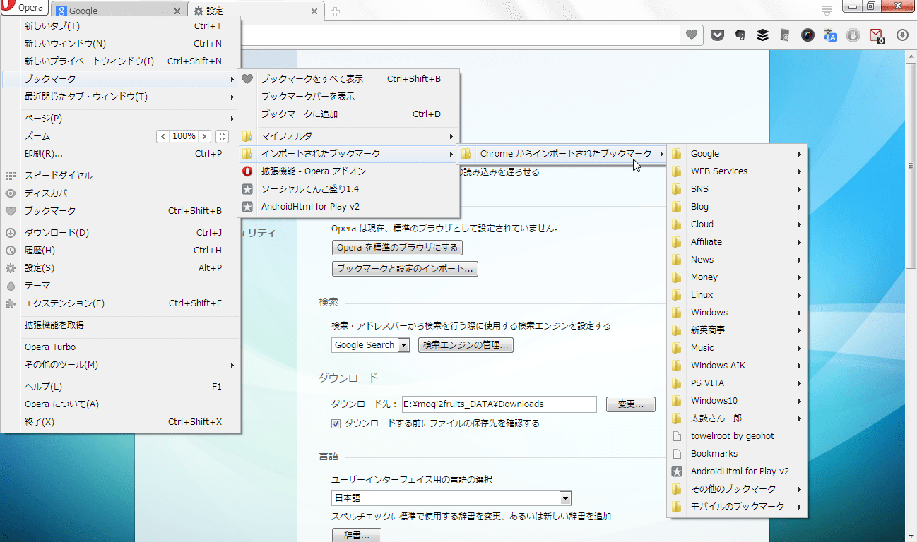Expand the ページ(P) submenu

pos(121,119)
